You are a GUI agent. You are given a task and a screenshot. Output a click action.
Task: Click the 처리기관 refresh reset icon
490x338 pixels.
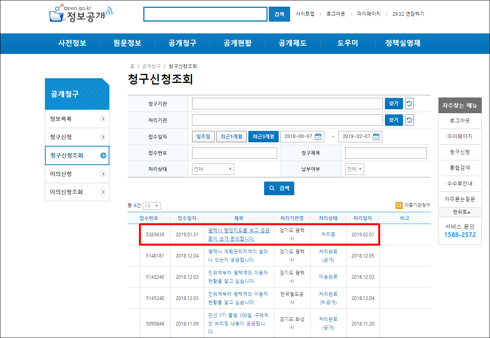[x=409, y=120]
